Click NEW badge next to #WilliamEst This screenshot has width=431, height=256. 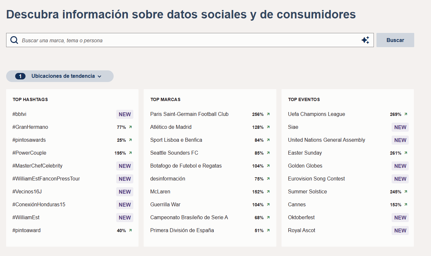pos(125,218)
